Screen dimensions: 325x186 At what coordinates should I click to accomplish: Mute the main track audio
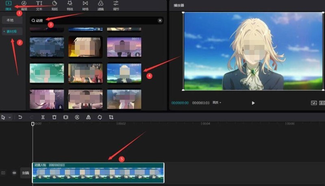click(14, 173)
